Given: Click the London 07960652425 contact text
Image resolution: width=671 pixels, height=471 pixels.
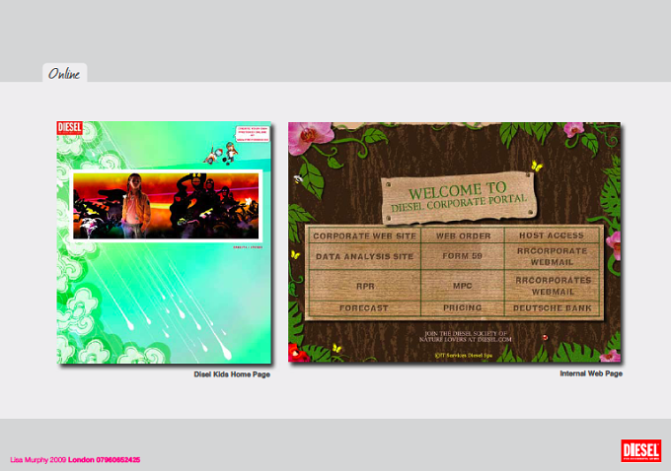Looking at the screenshot, I should pos(104,460).
